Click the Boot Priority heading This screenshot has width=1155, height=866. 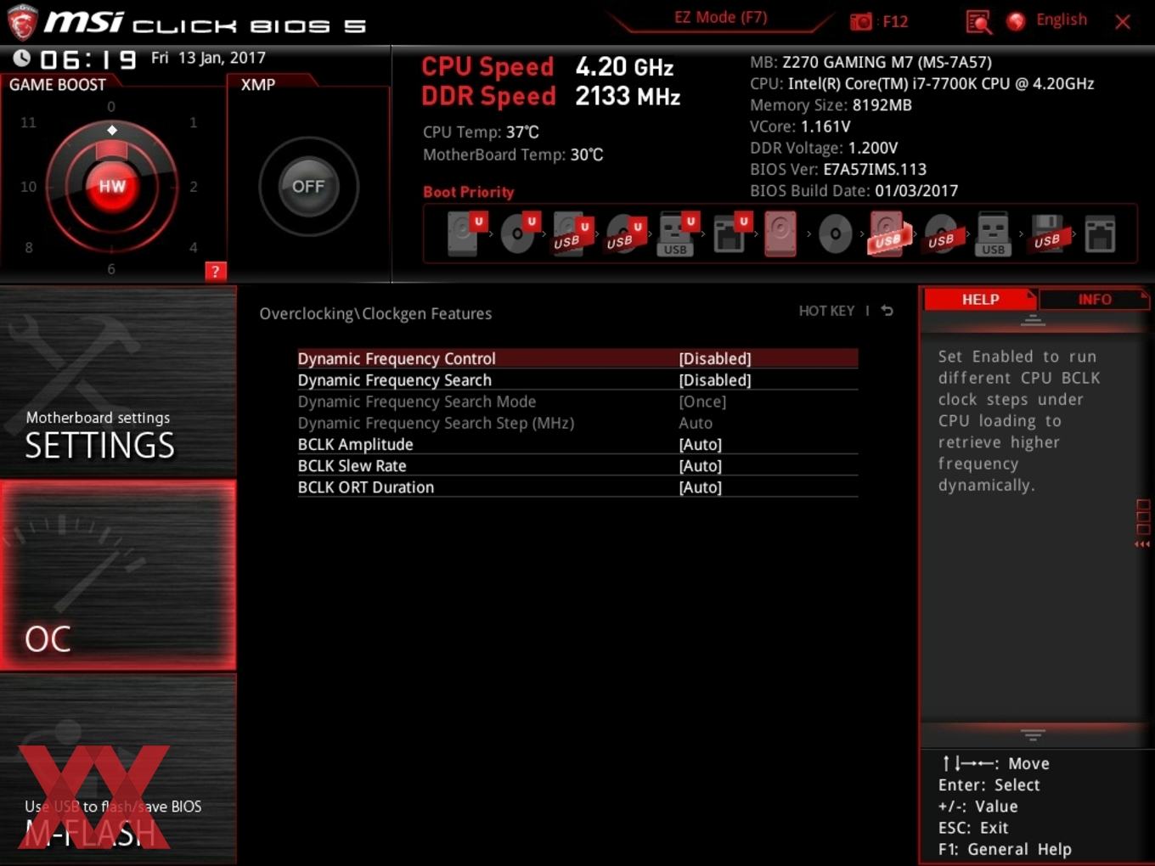click(469, 192)
